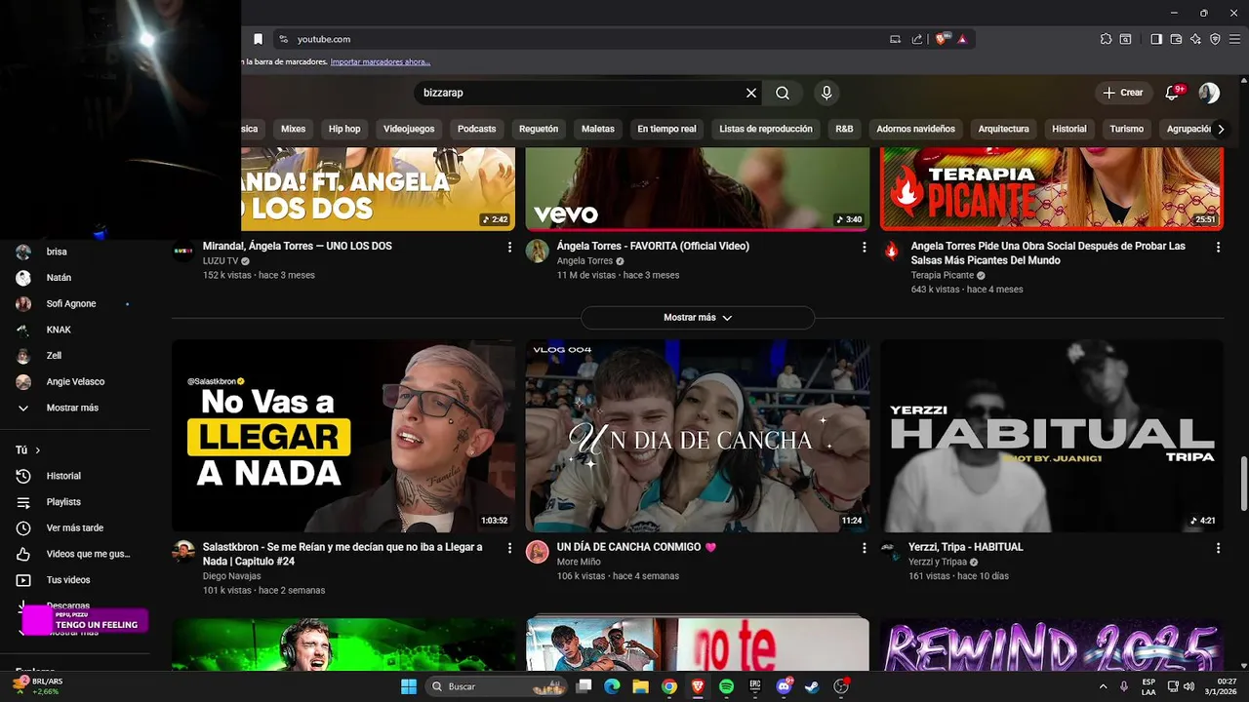Open KNAK subscription in sidebar
The width and height of the screenshot is (1249, 702).
click(59, 330)
